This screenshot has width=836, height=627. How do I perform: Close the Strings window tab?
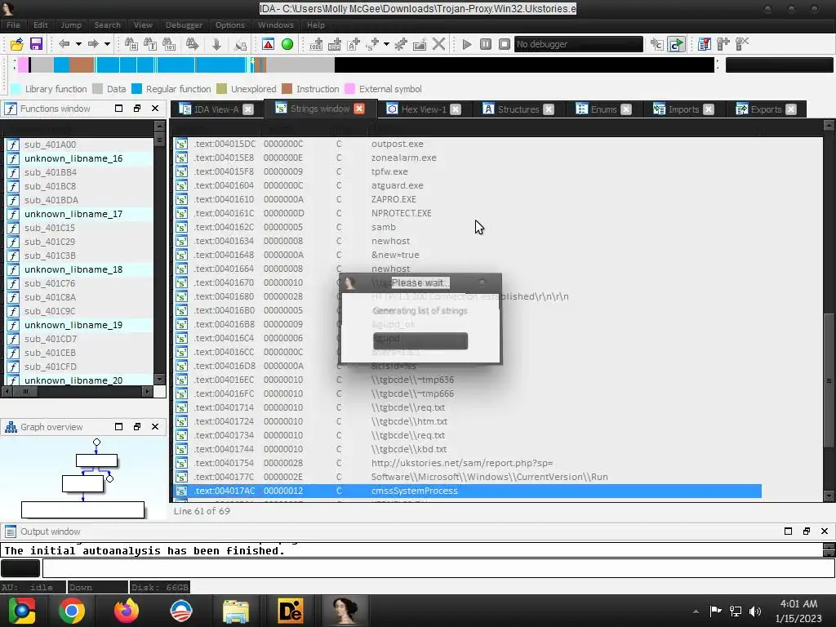[359, 109]
